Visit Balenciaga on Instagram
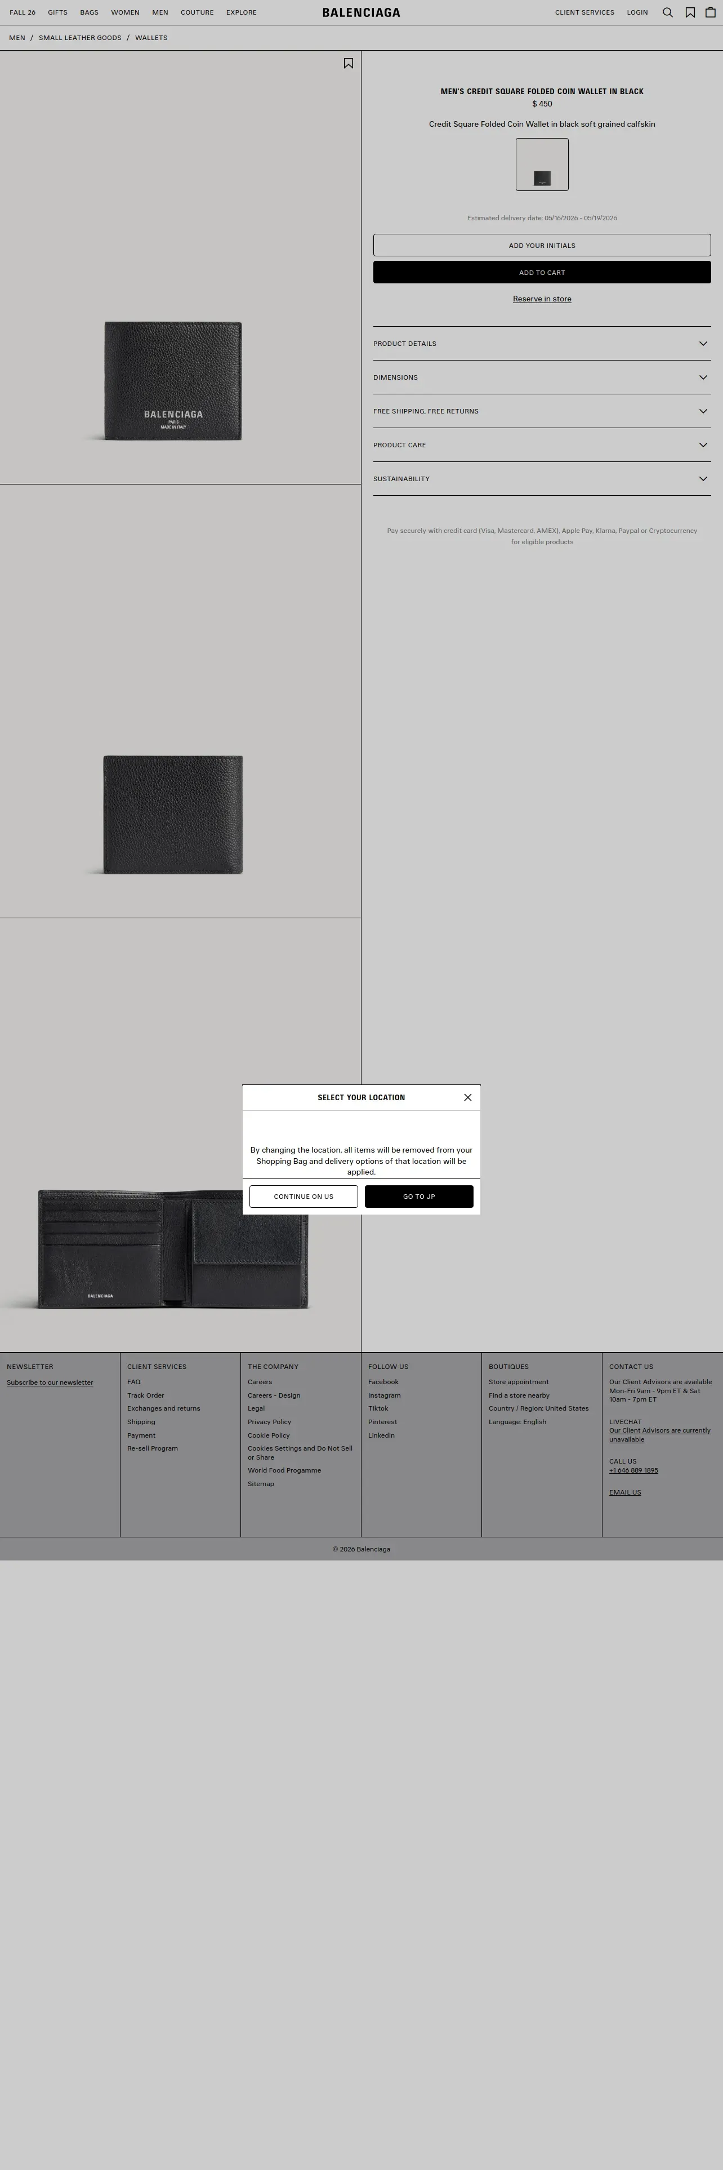723x2170 pixels. pos(385,1395)
